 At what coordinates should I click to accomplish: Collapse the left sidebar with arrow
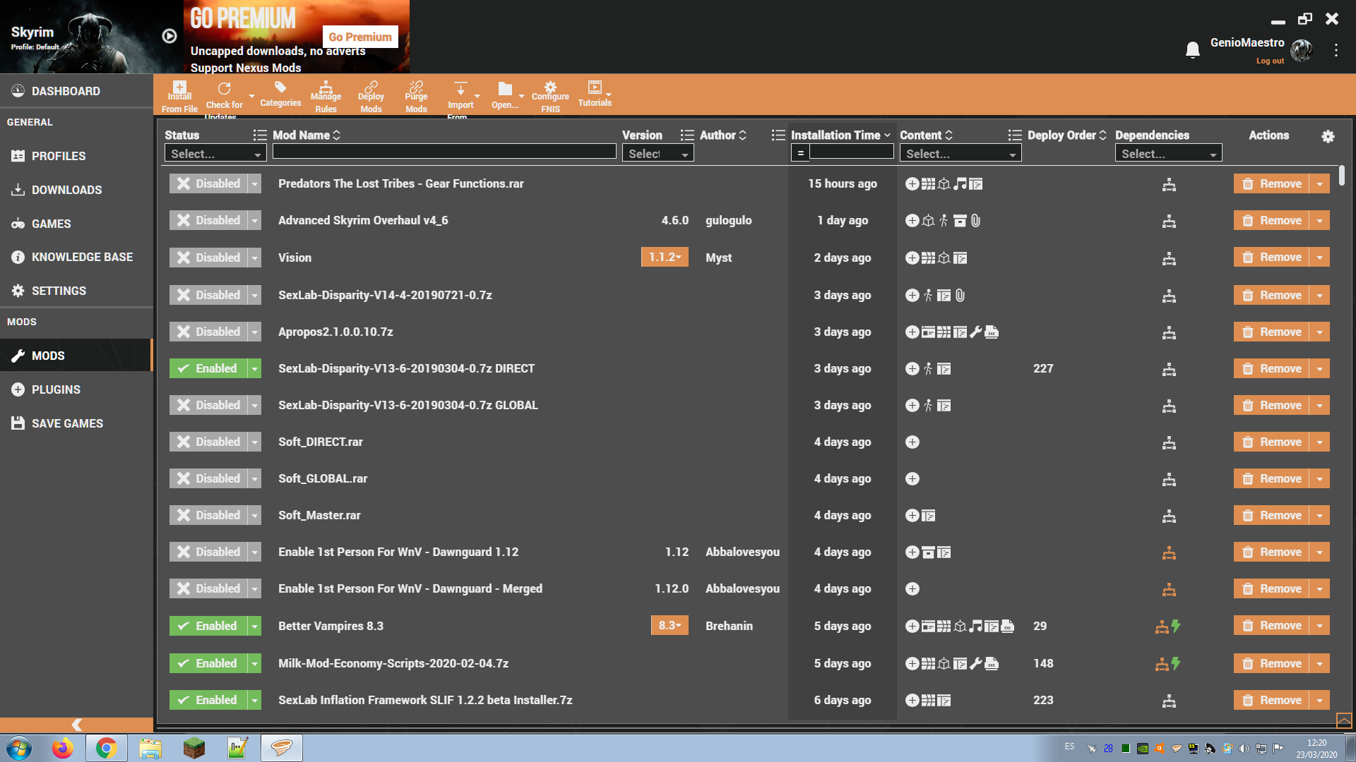76,725
